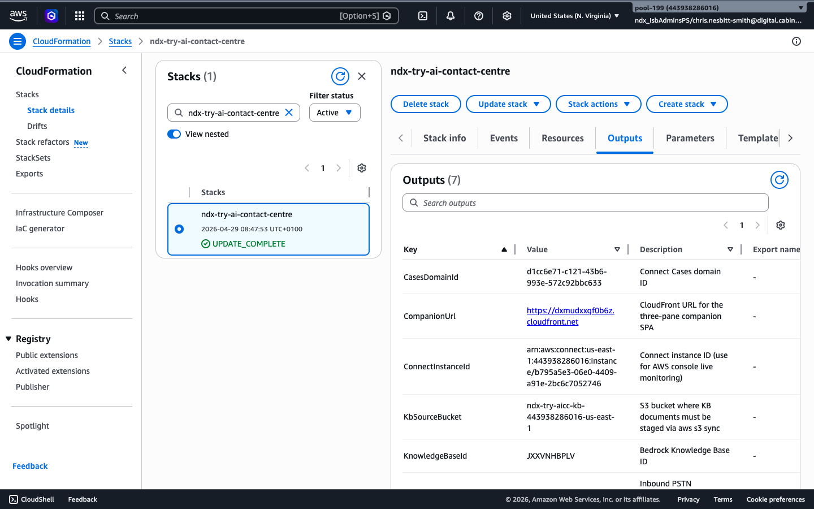The width and height of the screenshot is (814, 509).
Task: Go to next page of Outputs
Action: point(757,225)
